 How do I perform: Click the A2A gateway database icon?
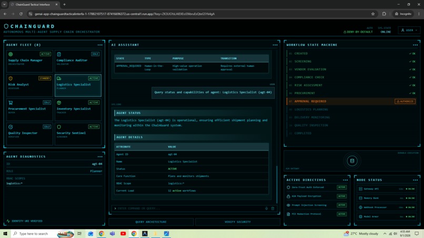[352, 161]
